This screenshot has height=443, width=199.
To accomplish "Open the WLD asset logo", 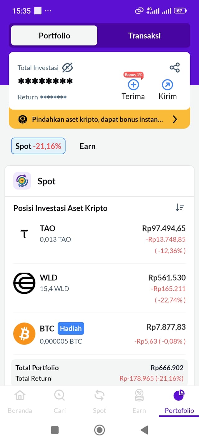I will [24, 283].
